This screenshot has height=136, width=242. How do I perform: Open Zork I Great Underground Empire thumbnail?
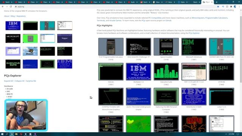[138, 97]
